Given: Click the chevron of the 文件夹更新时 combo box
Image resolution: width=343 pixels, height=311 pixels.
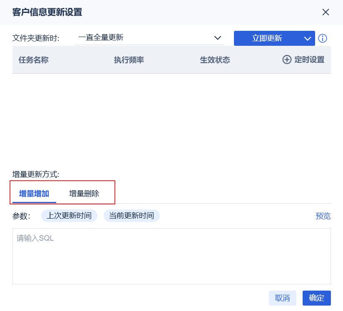Looking at the screenshot, I should pos(217,38).
